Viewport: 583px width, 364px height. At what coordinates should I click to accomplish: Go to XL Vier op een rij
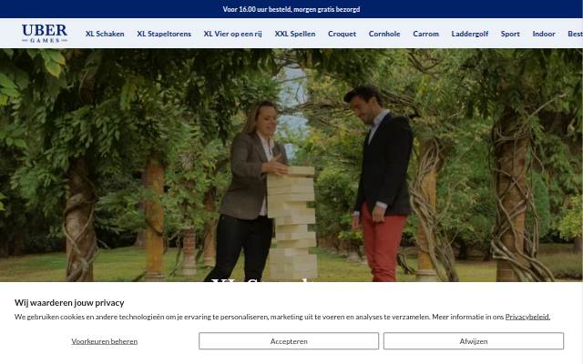233,34
